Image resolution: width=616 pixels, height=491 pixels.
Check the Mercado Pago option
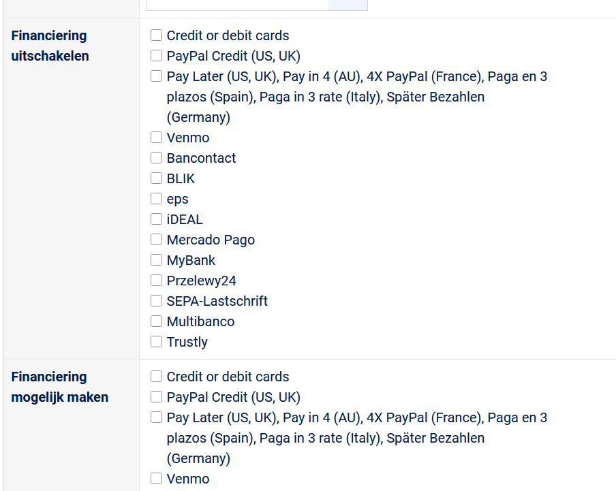point(157,240)
